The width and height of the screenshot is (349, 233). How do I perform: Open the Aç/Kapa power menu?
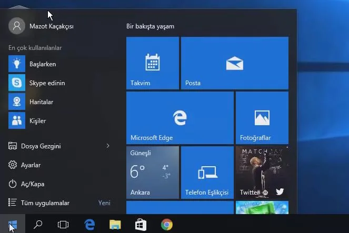click(x=32, y=184)
